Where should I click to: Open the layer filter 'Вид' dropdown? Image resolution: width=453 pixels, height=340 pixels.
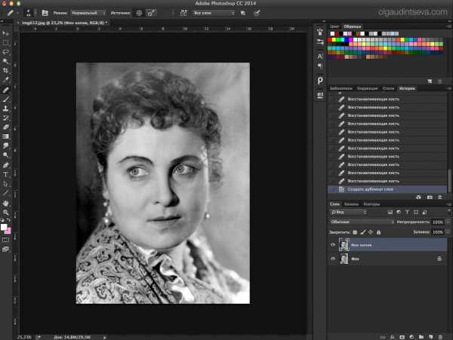coord(349,213)
